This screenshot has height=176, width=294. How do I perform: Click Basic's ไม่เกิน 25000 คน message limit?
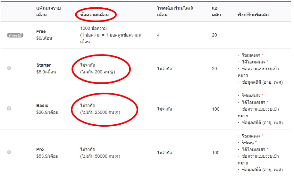pyautogui.click(x=100, y=112)
